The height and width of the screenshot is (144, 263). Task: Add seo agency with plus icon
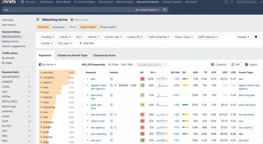point(87,127)
